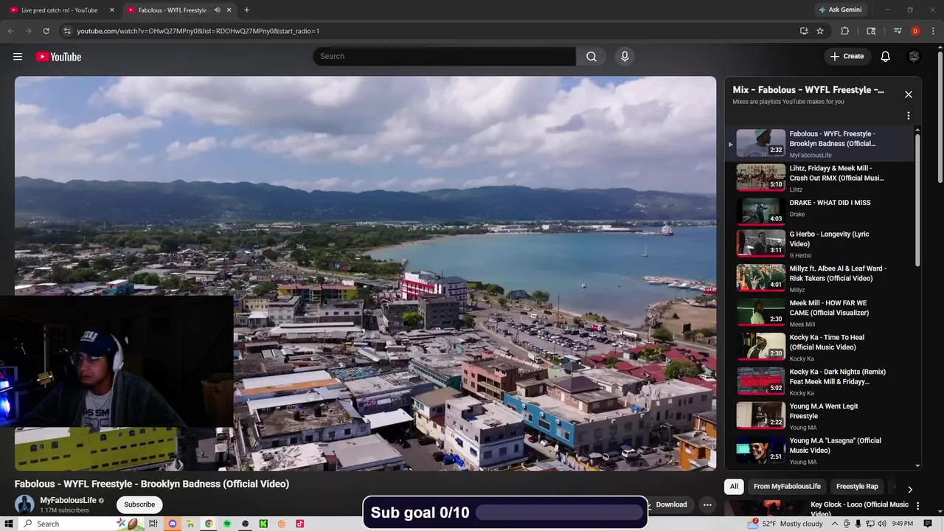
Task: Open MyFabolousLife channel avatar
Action: pyautogui.click(x=24, y=504)
